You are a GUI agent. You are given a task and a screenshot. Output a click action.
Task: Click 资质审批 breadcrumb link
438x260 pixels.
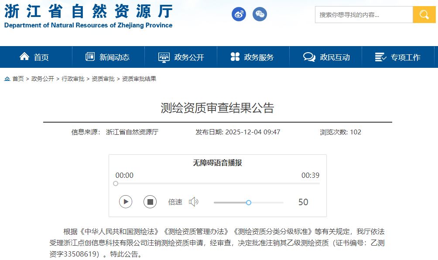tap(103, 79)
